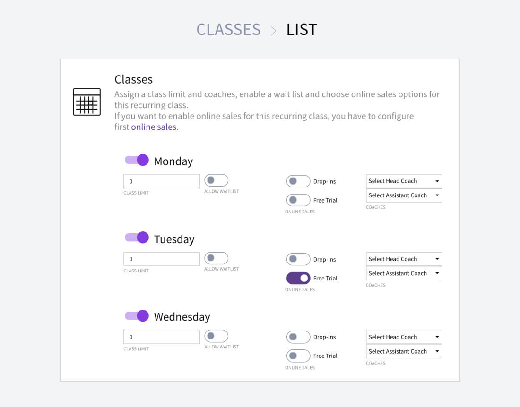
Task: Turn off the Tuesday class toggle
Action: pos(137,237)
